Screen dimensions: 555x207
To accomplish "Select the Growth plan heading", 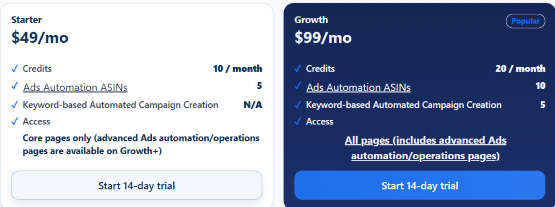I will [311, 19].
